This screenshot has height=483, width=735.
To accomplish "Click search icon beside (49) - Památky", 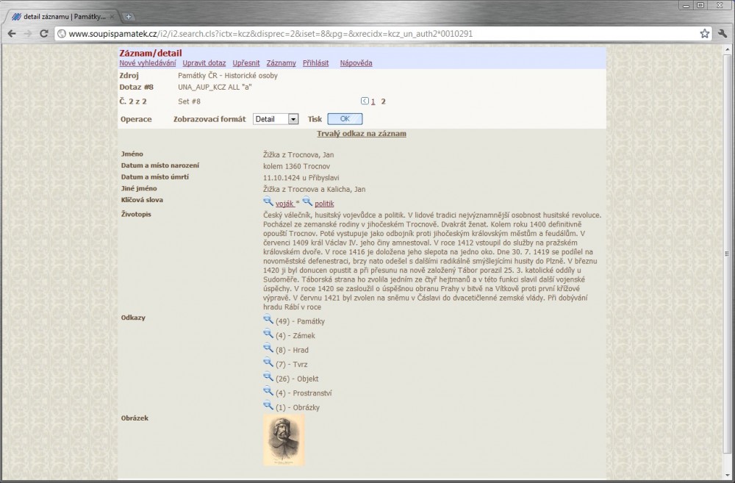I will click(268, 321).
